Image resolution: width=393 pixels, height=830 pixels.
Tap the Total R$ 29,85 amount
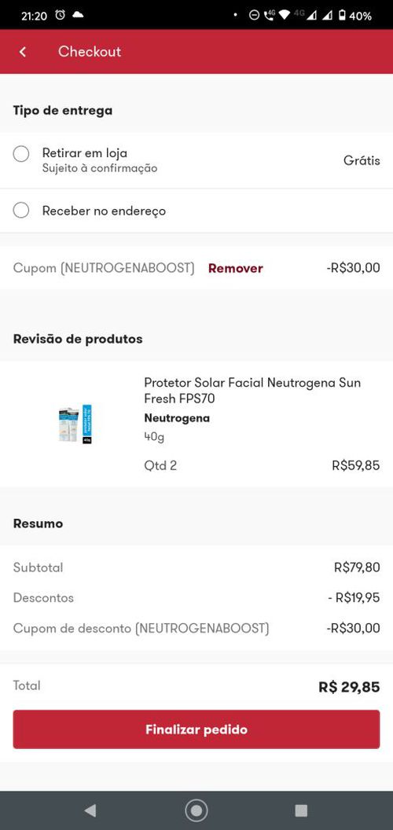pyautogui.click(x=349, y=687)
